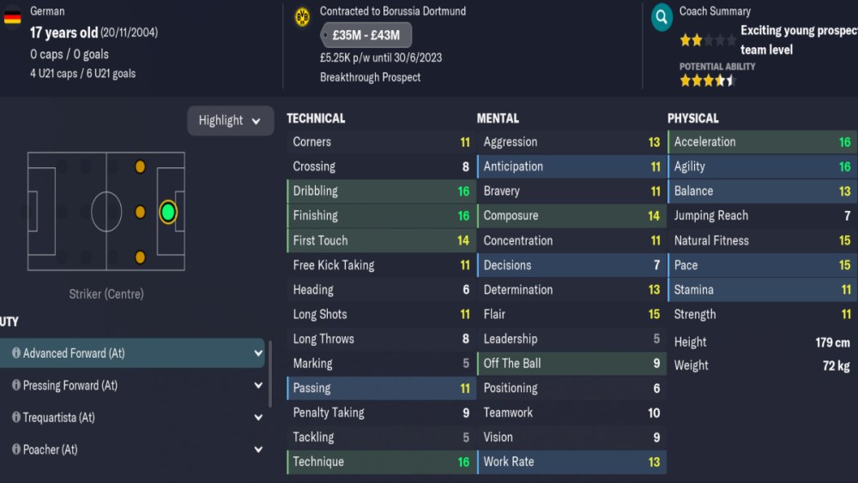Open Coach Summary magnifier icon
858x483 pixels.
pyautogui.click(x=662, y=16)
